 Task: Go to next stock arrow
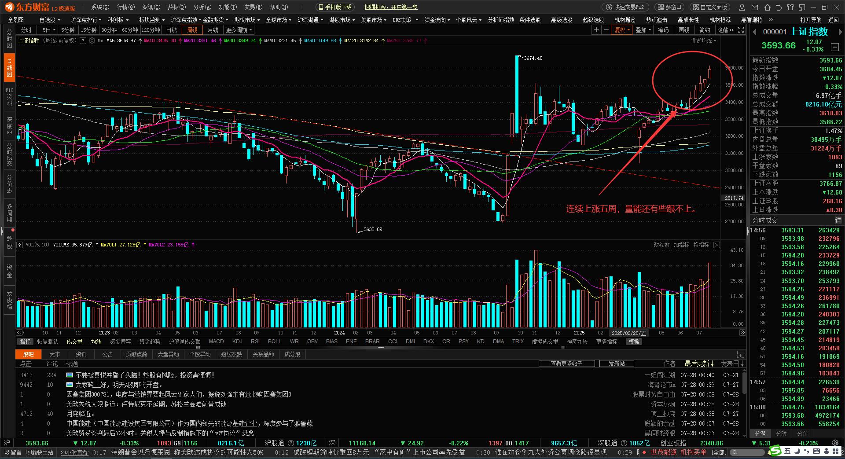click(x=840, y=32)
